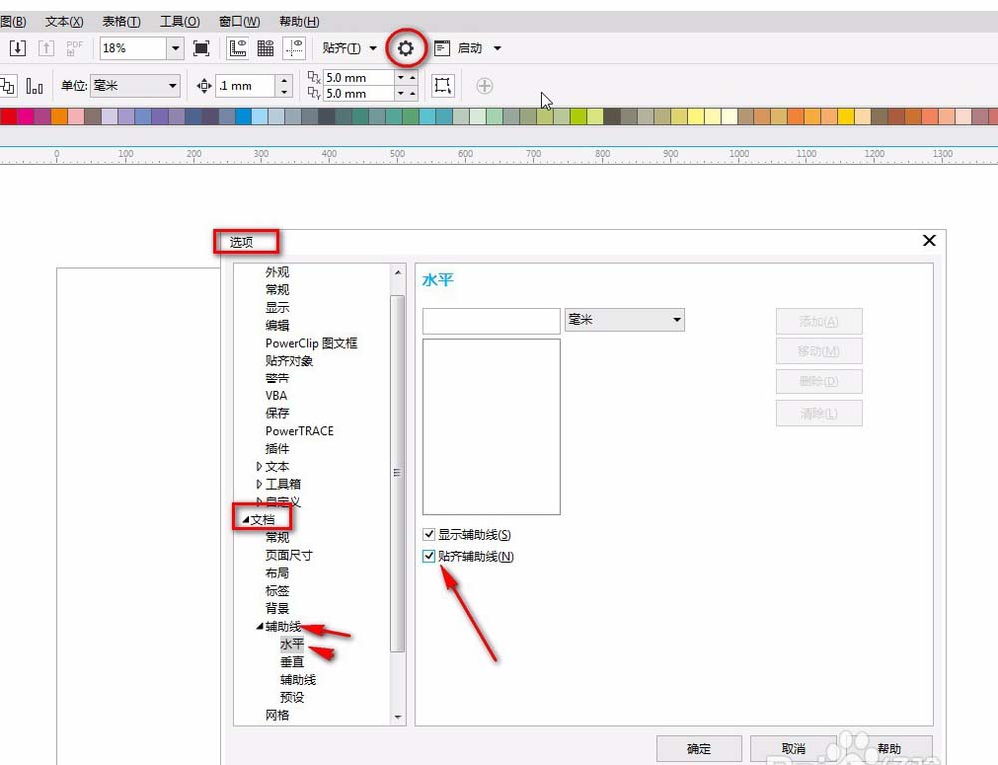Image resolution: width=998 pixels, height=765 pixels.
Task: Select 背景 in the options tree
Action: [x=277, y=609]
